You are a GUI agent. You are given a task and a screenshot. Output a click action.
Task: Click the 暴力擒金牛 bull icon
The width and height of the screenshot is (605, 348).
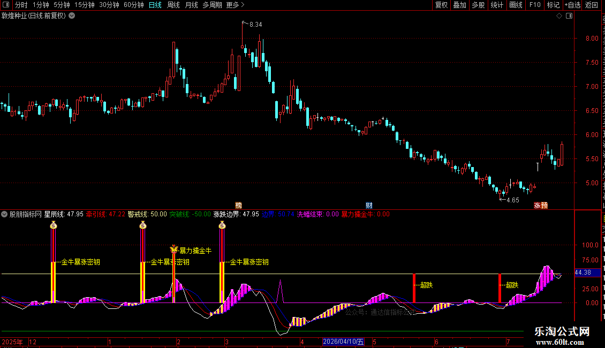[174, 249]
